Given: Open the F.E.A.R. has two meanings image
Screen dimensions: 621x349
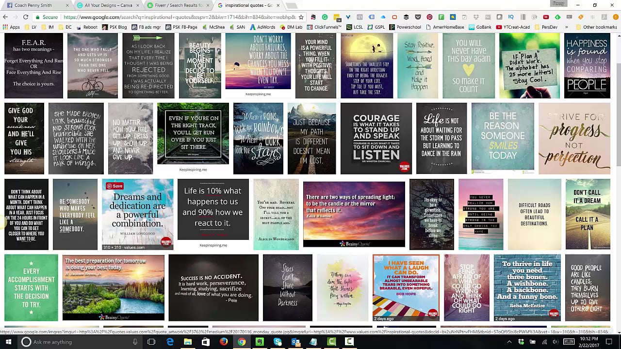Looking at the screenshot, I should (33, 66).
